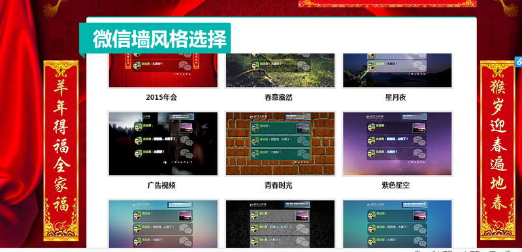The image size is (522, 252).
Task: Click the 微信墙风格选择 header banner
Action: pyautogui.click(x=155, y=39)
